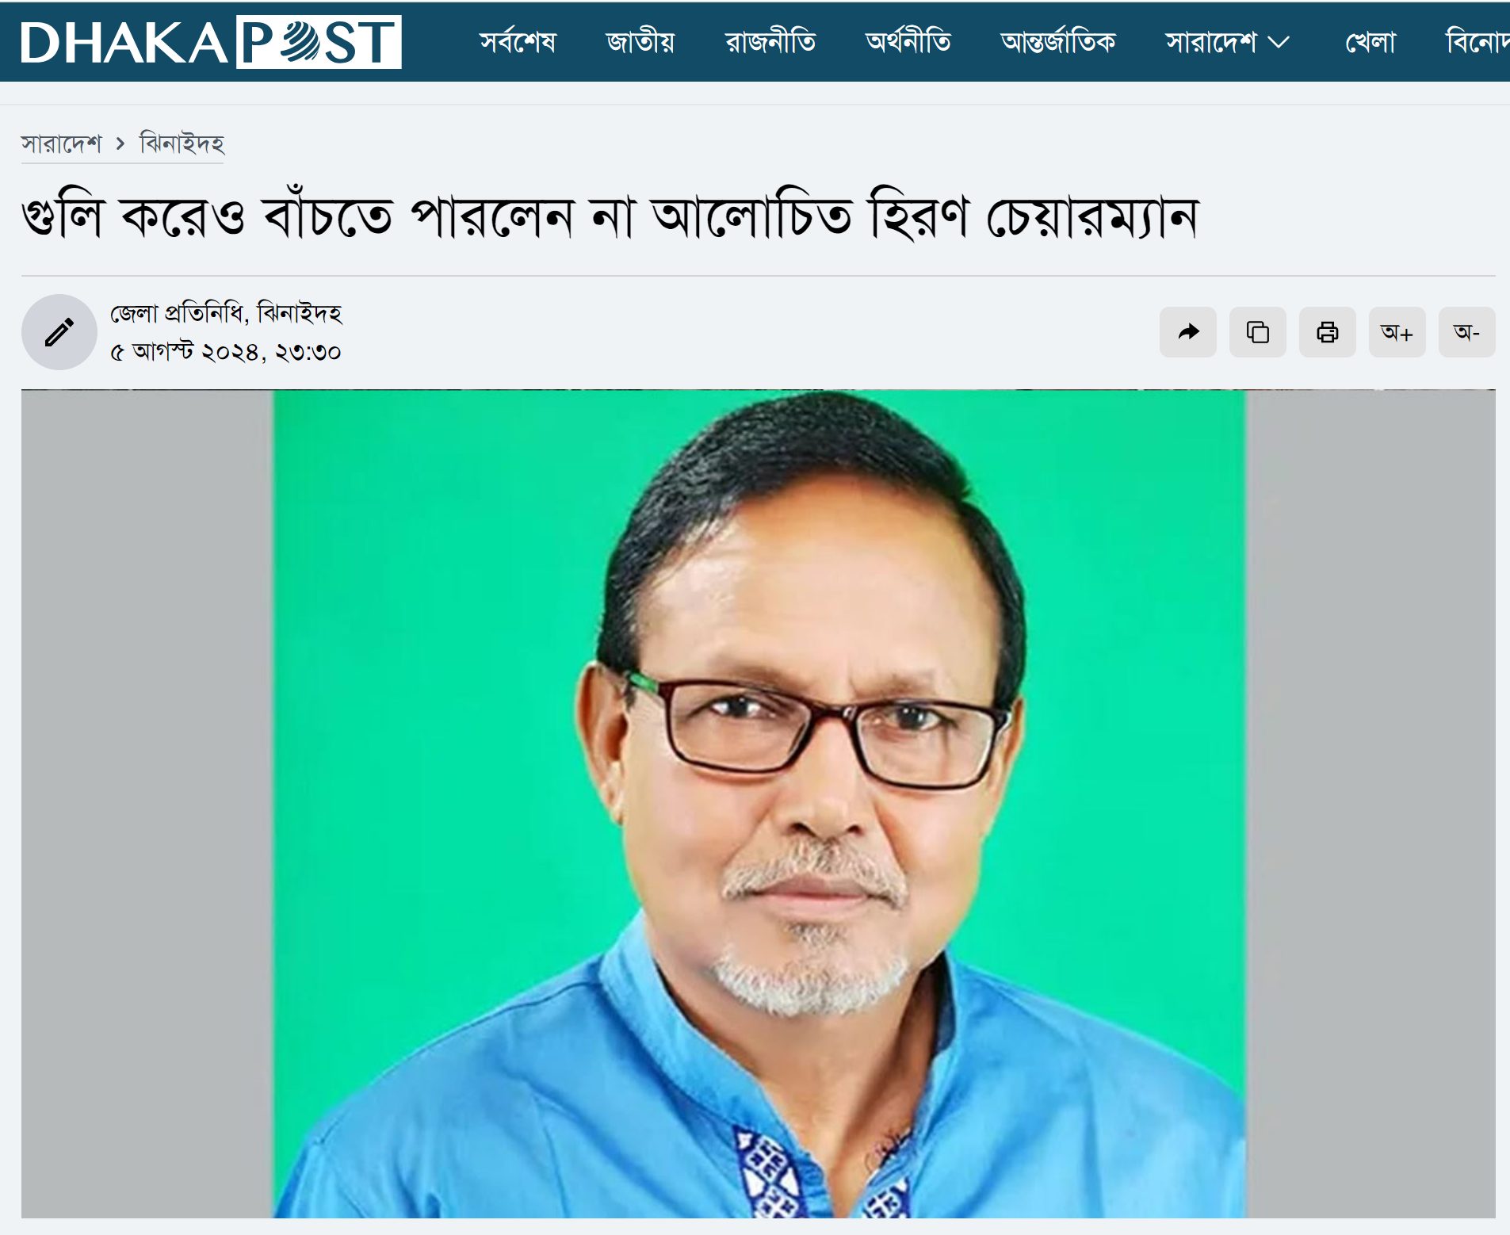The width and height of the screenshot is (1510, 1235).
Task: Print the article using printer icon
Action: [x=1327, y=332]
